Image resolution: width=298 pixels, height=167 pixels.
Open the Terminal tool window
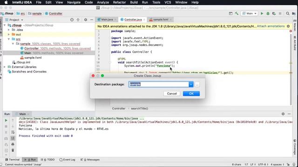pos(13,160)
